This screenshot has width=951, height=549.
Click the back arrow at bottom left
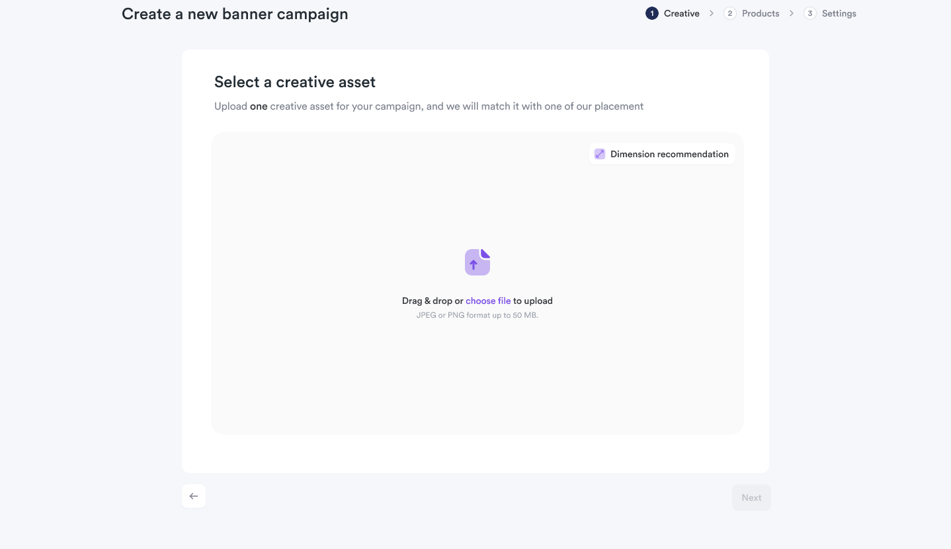pos(193,495)
